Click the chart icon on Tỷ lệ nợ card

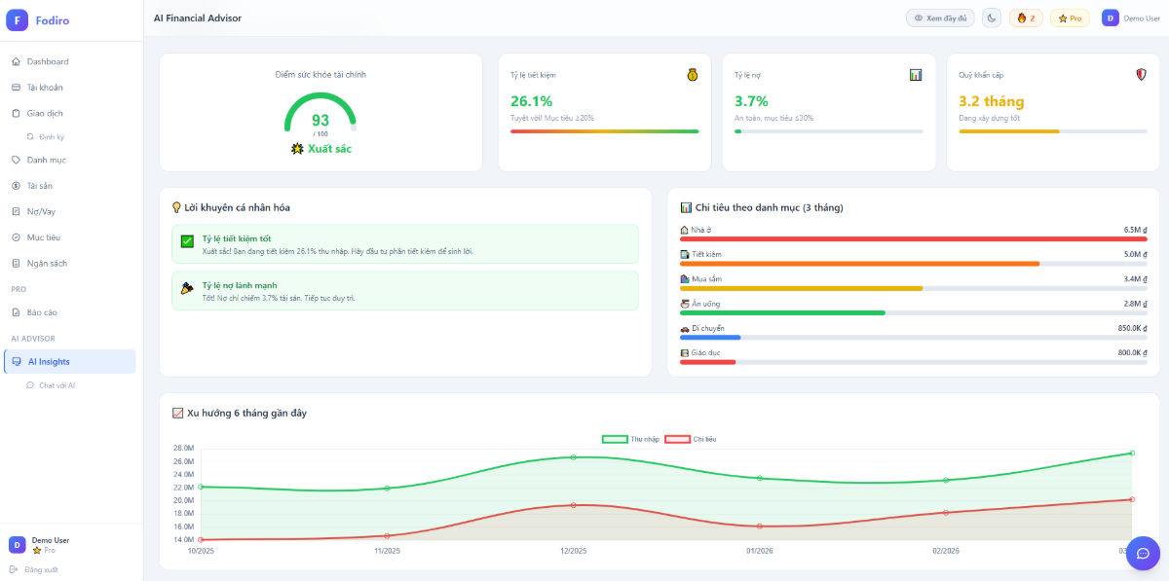916,74
